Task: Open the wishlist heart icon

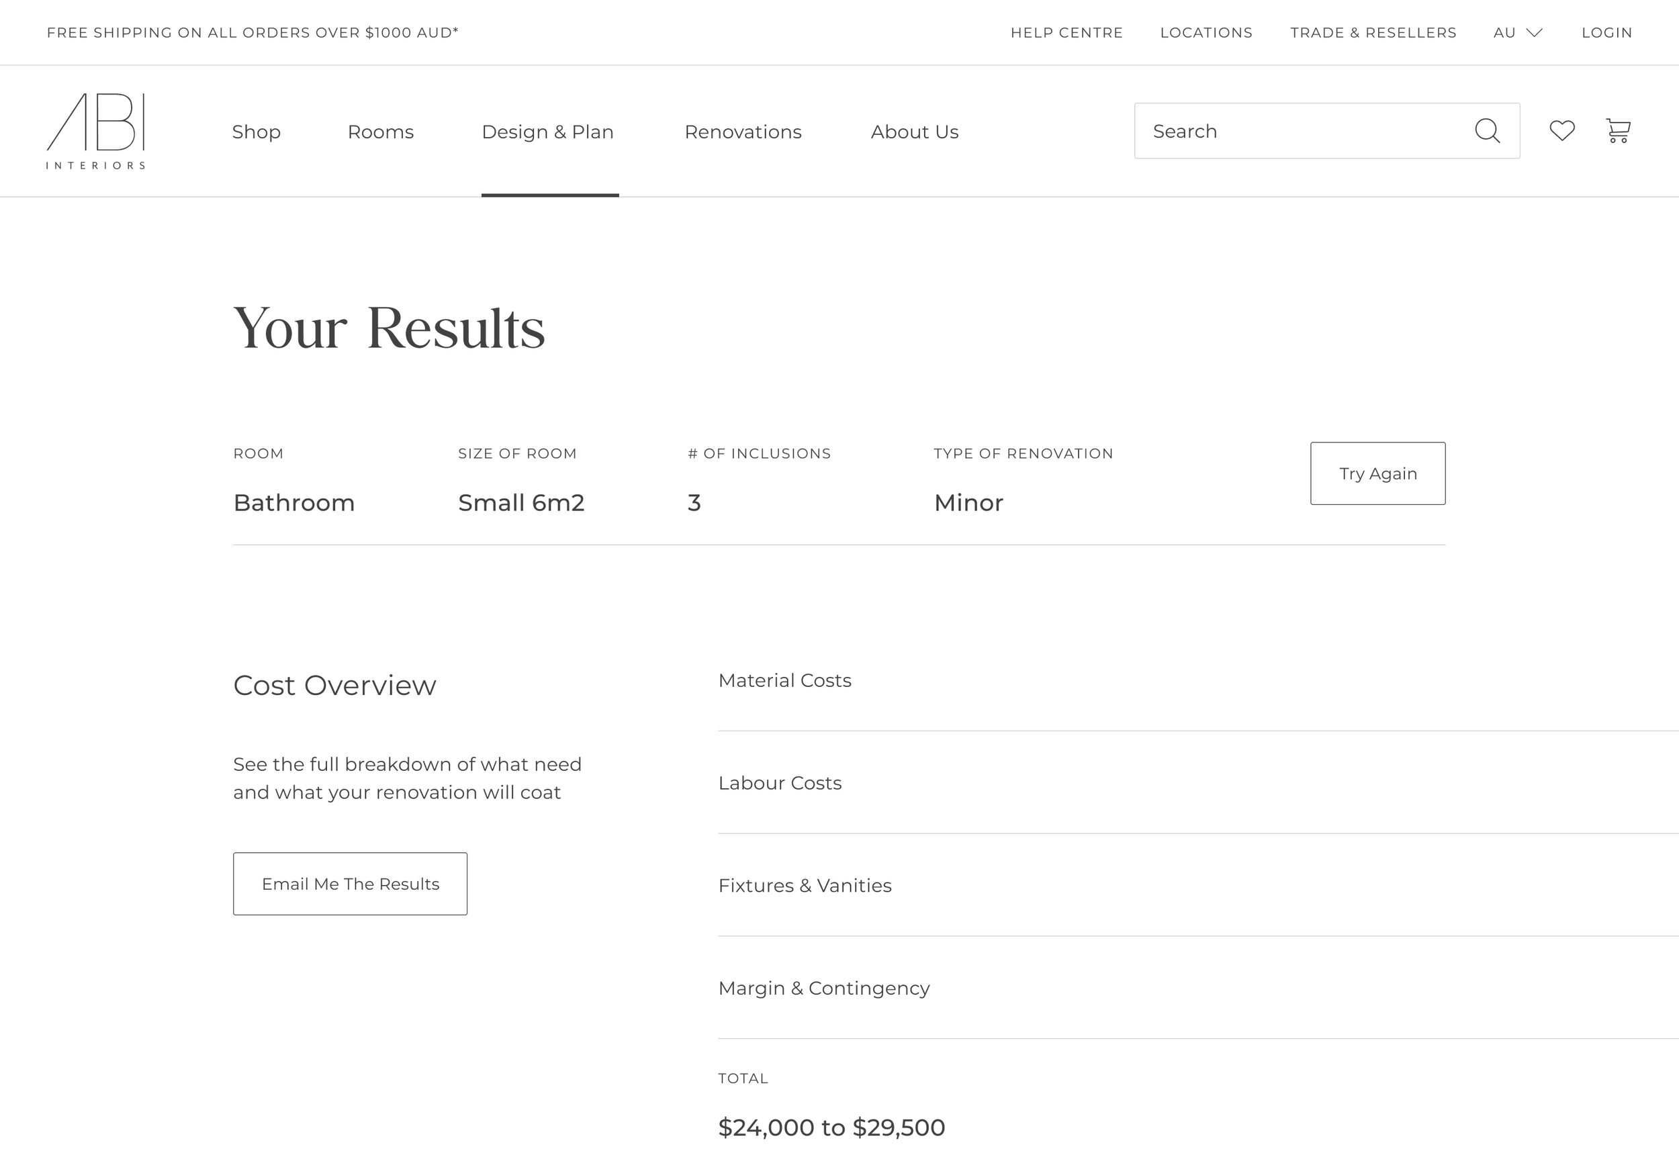Action: click(x=1562, y=131)
